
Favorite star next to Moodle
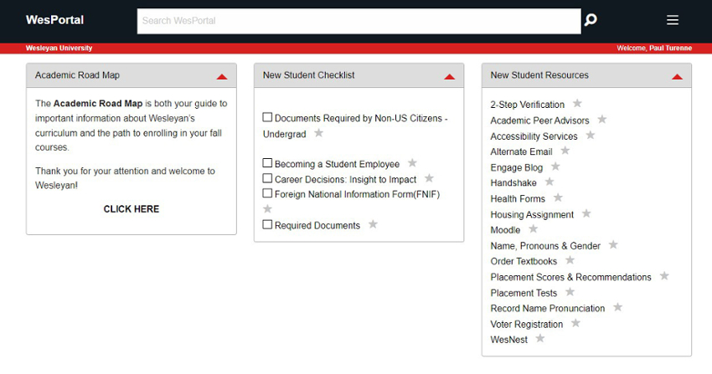[x=533, y=229]
